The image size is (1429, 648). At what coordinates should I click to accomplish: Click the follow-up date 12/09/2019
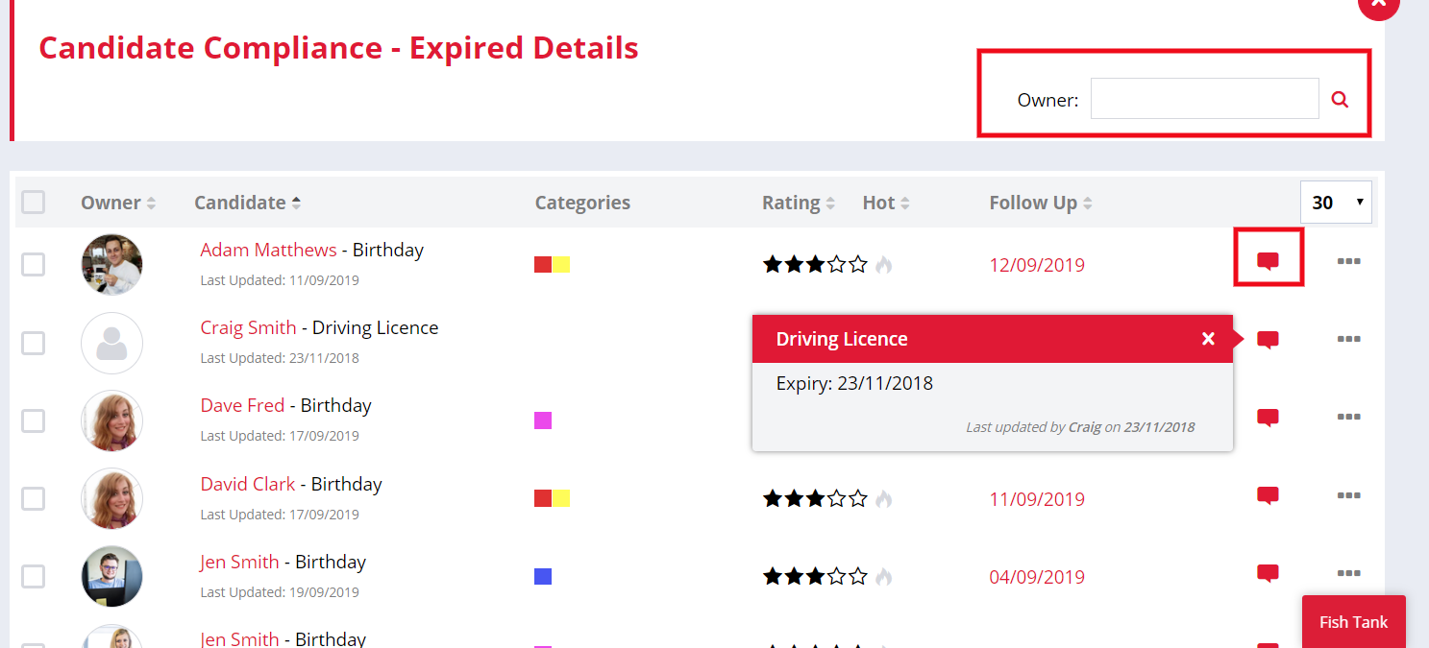click(x=1037, y=265)
